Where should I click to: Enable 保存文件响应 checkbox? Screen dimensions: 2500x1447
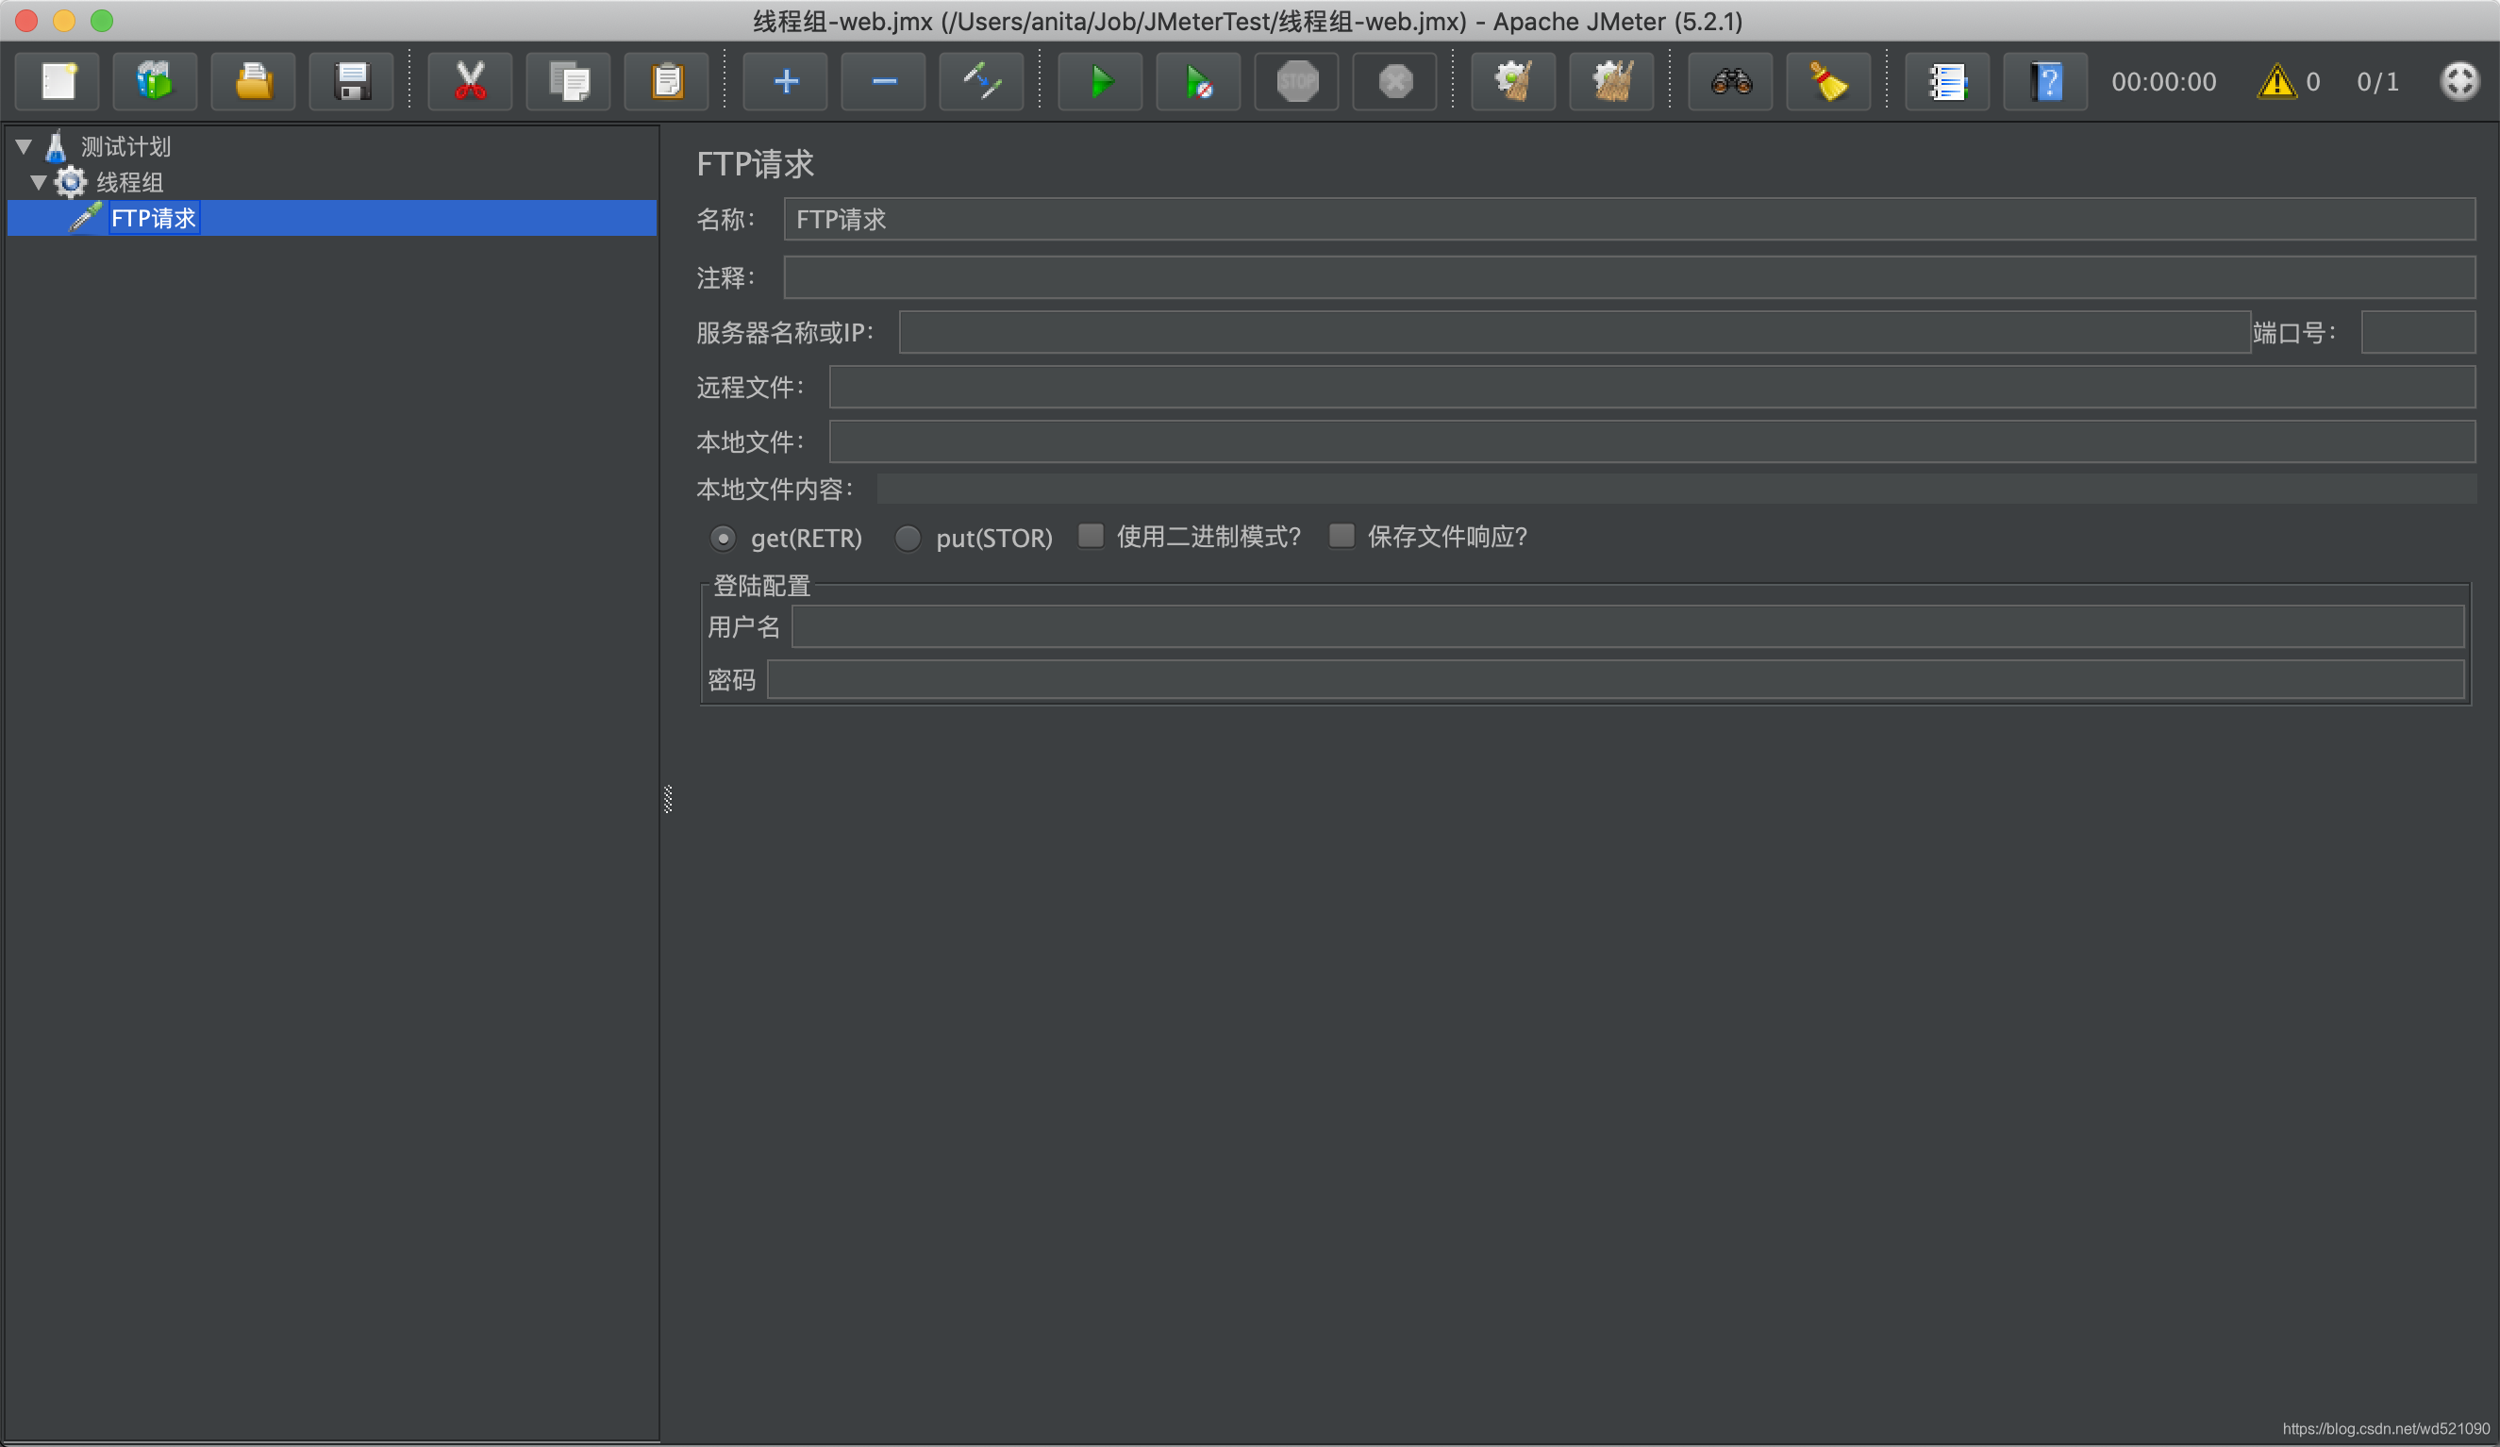pos(1342,537)
